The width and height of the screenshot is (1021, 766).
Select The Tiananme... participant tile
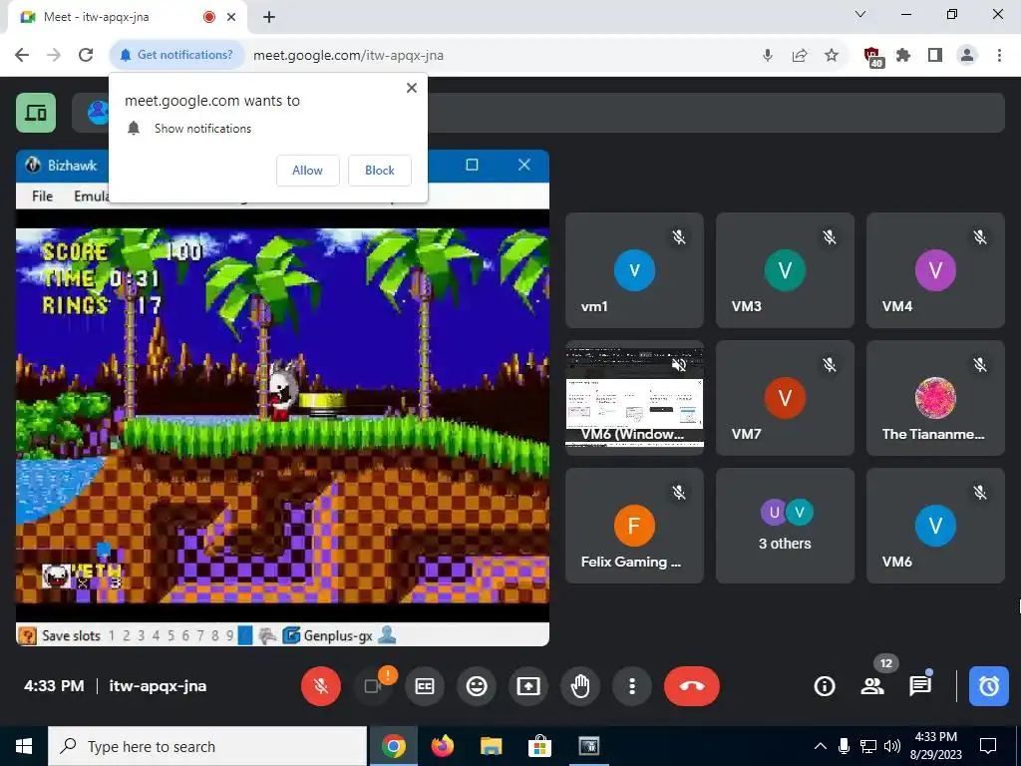click(x=935, y=398)
